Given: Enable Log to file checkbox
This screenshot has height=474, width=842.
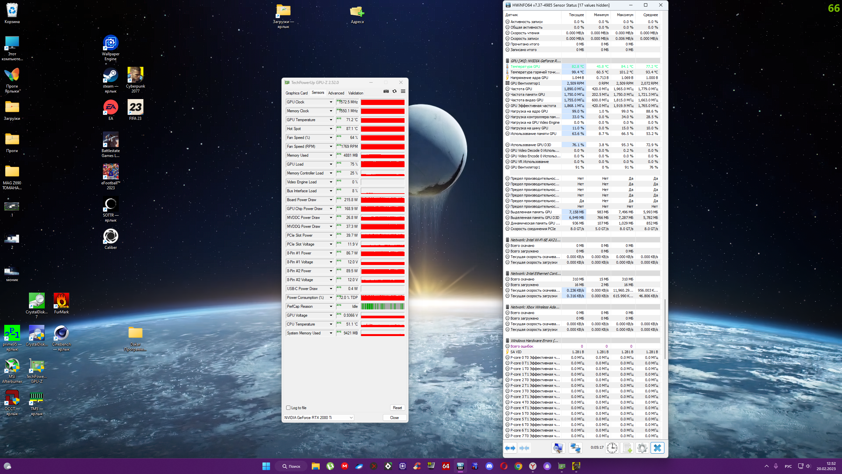Looking at the screenshot, I should pos(288,408).
